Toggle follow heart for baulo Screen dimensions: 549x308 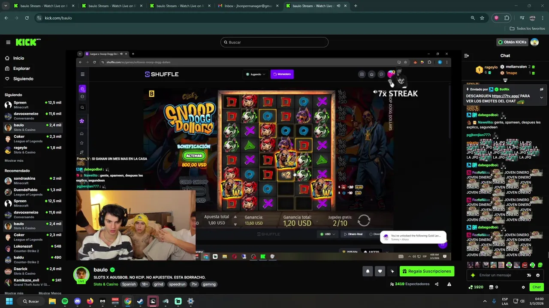(380, 271)
